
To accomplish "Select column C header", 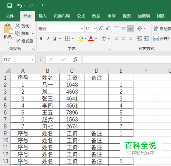I will click(72, 71).
